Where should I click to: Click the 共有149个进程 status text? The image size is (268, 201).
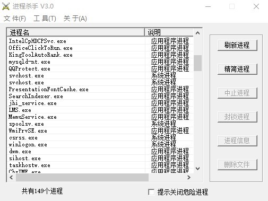coord(42,191)
